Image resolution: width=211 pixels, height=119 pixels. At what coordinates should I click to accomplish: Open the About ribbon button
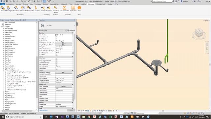[79, 9]
